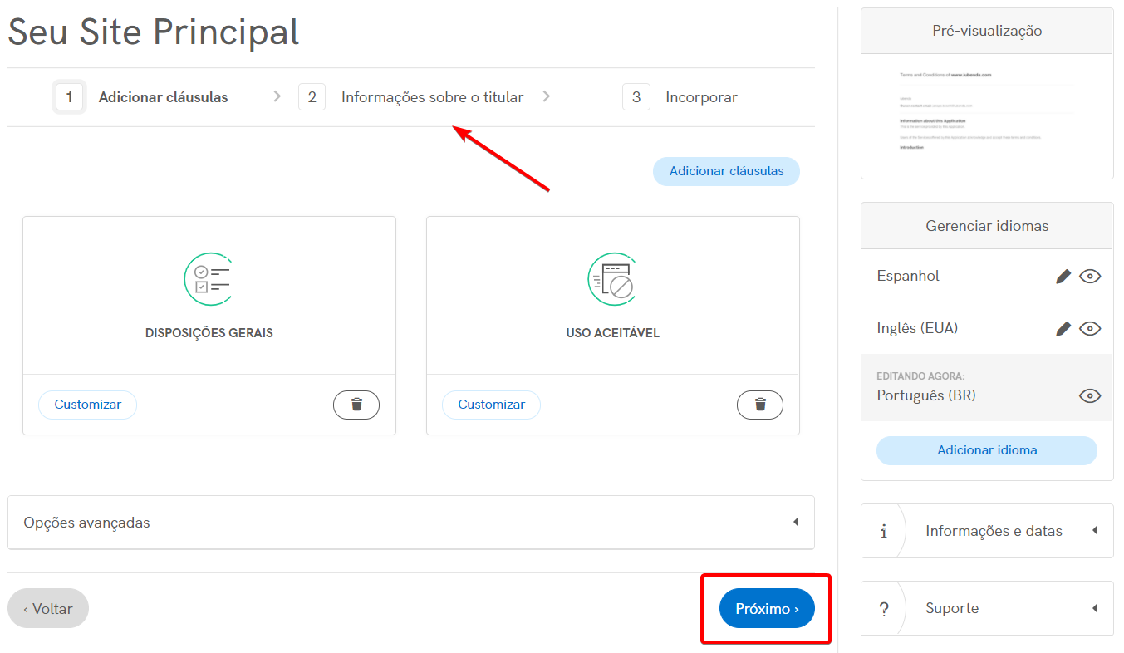This screenshot has height=653, width=1124.
Task: Customize the Uso Aceitável clause
Action: click(x=491, y=405)
